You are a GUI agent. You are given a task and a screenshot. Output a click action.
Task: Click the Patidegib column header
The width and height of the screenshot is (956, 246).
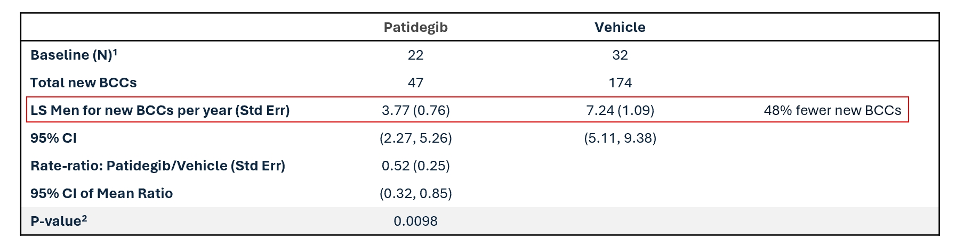point(415,27)
